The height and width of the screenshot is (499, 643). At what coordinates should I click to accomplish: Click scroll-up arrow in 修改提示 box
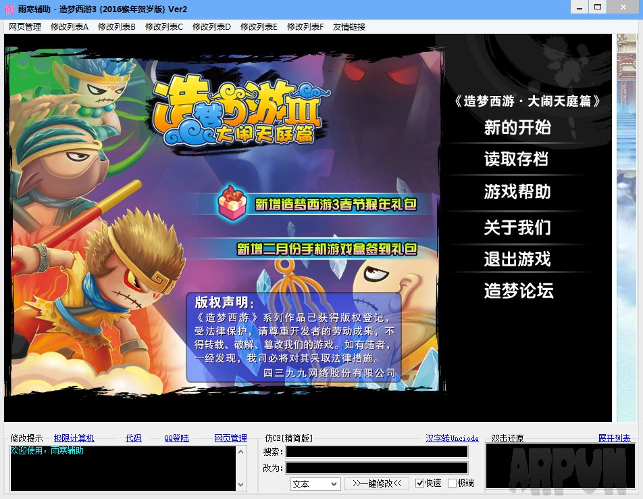pyautogui.click(x=240, y=452)
